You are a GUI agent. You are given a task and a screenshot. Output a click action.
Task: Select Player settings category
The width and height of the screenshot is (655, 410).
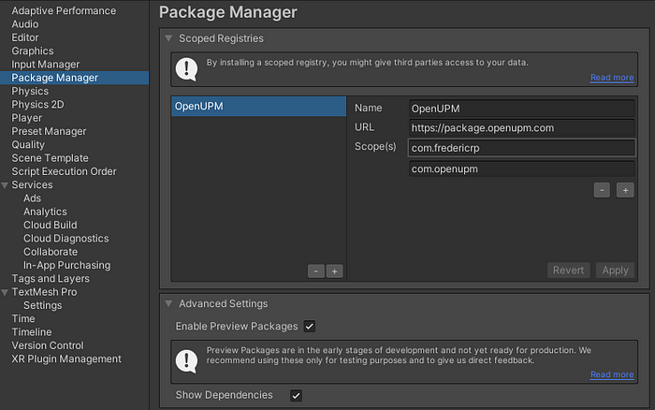27,118
